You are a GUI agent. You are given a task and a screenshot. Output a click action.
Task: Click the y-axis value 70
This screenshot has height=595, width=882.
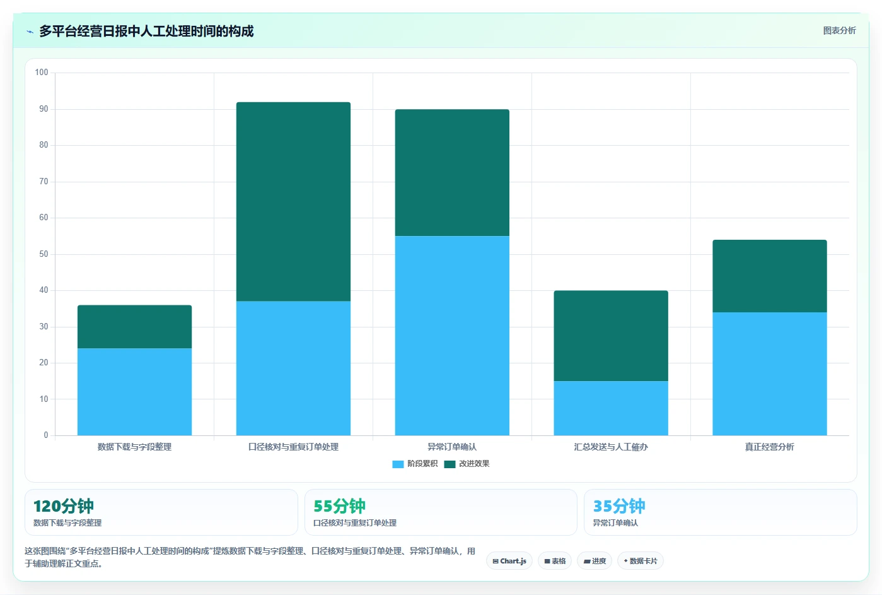(44, 182)
